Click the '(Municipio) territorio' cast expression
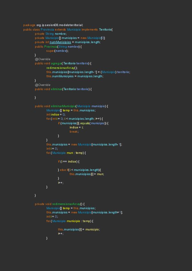The image size is (192, 271). tap(115, 72)
